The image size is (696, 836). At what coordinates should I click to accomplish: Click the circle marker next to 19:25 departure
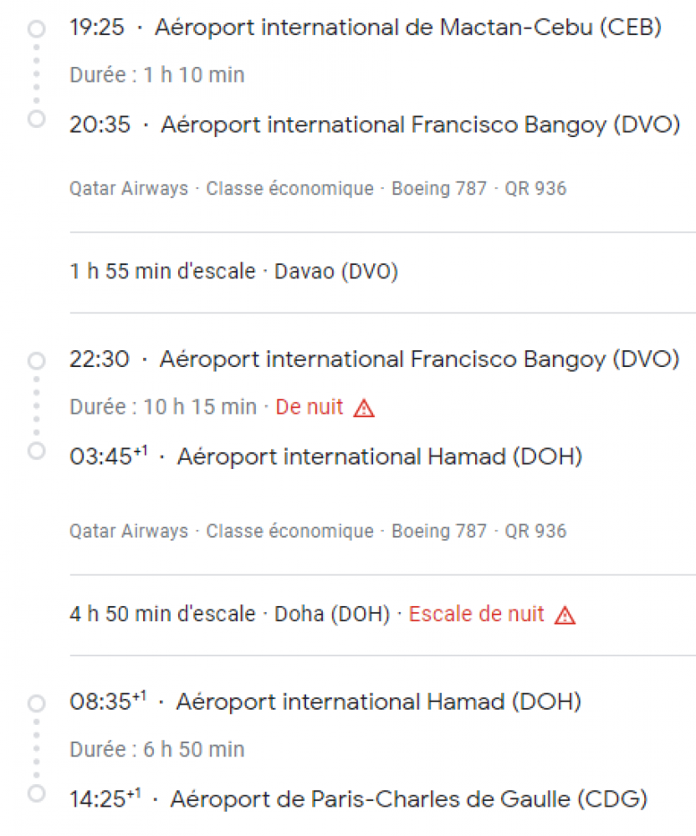click(36, 30)
